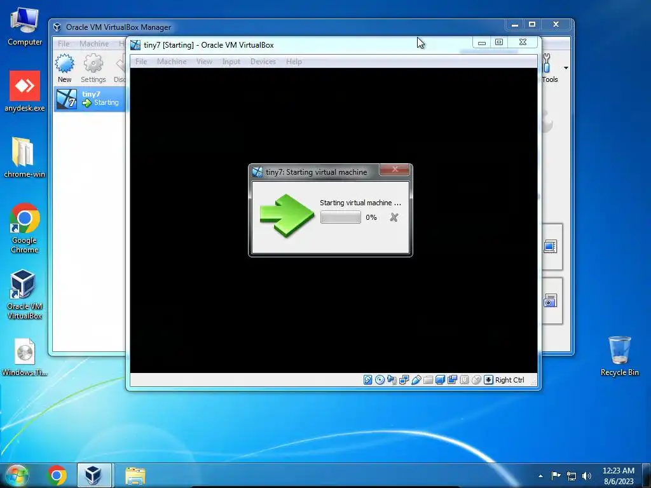Viewport: 651px width, 488px height.
Task: Click the optical disc status icon
Action: (380, 380)
